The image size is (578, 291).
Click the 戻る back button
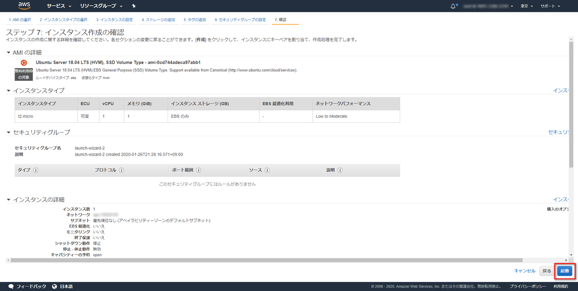click(x=547, y=271)
